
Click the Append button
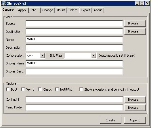coord(135,120)
